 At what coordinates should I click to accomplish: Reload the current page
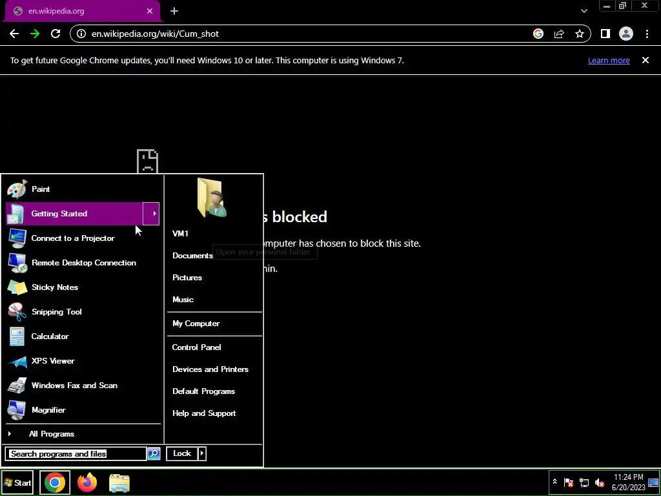[56, 34]
